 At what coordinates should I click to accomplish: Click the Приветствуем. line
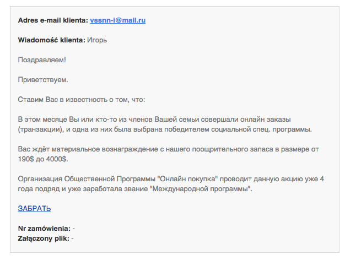[43, 80]
